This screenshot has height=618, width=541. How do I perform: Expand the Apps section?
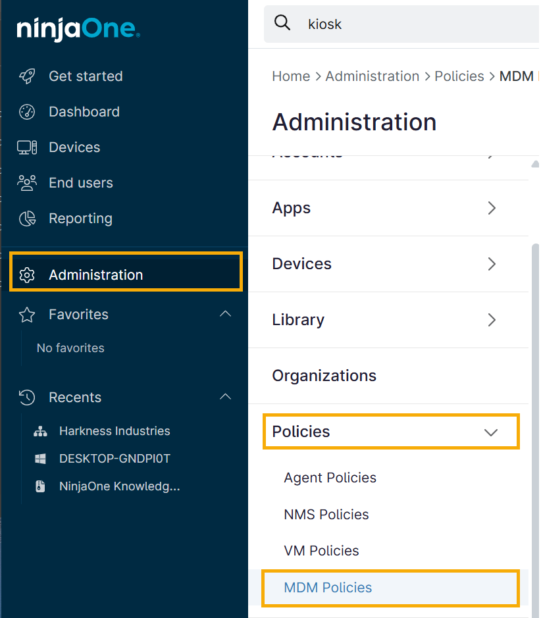491,208
